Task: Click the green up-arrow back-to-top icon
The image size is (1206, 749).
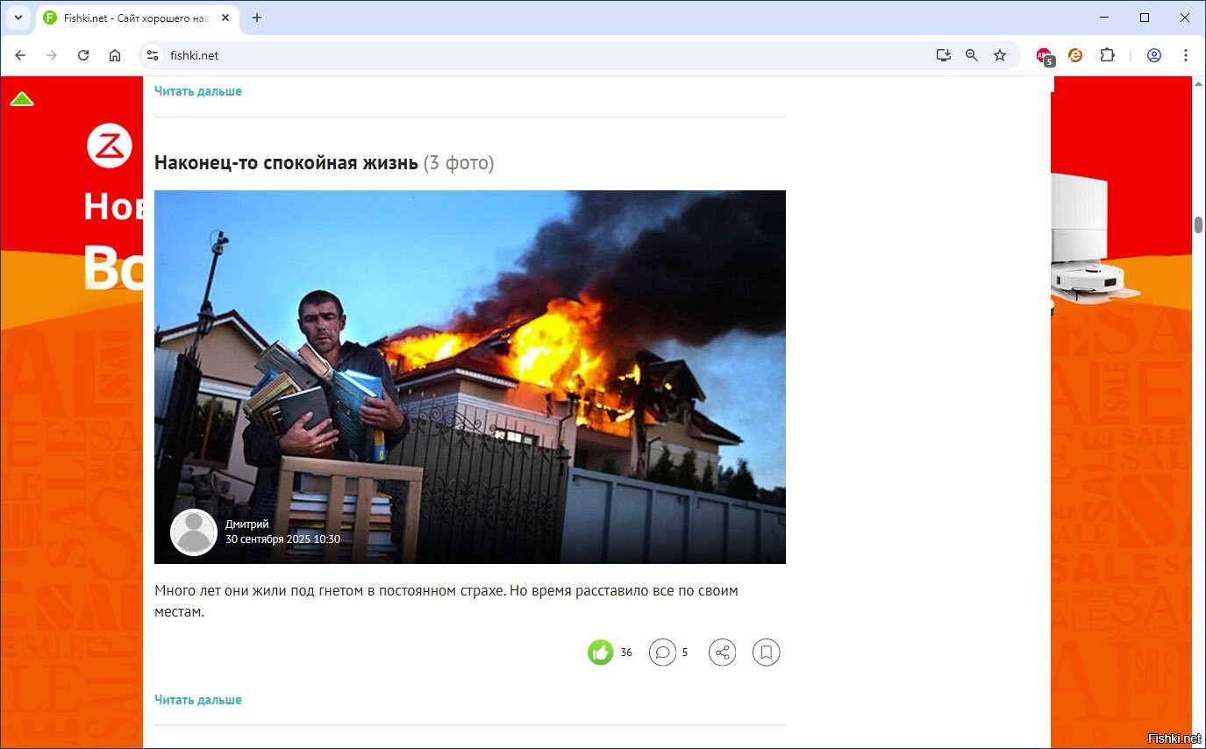Action: click(22, 99)
